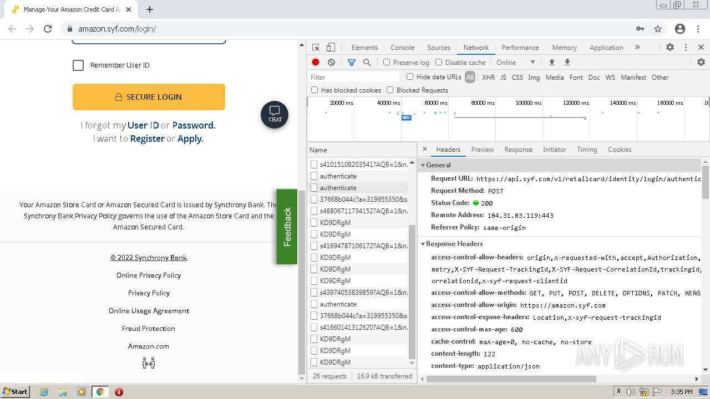Collapse the Response Headers section
Screen dimensions: 710x399
(x=423, y=244)
